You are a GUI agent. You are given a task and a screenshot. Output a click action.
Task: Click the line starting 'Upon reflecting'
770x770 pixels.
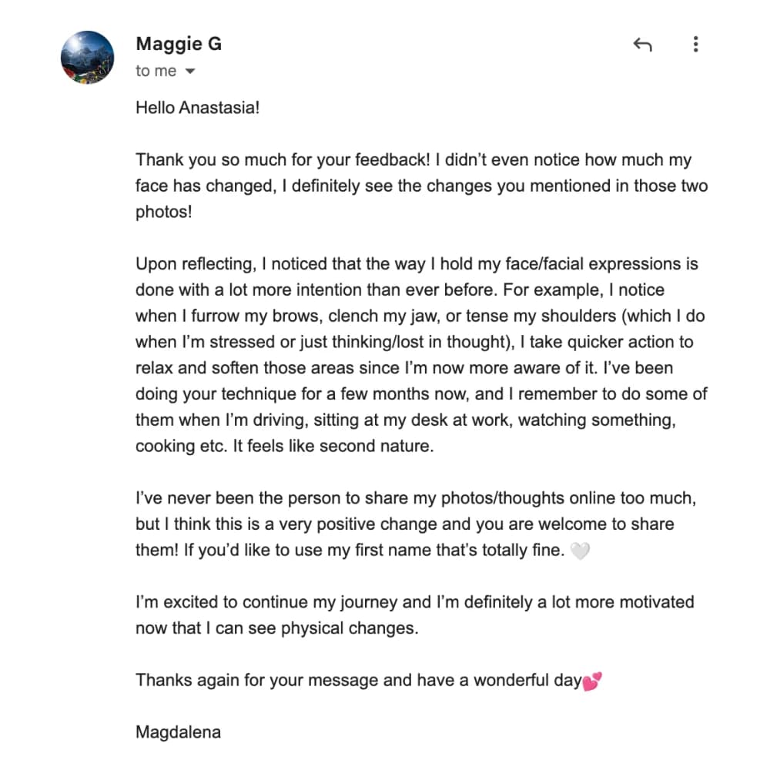[417, 264]
